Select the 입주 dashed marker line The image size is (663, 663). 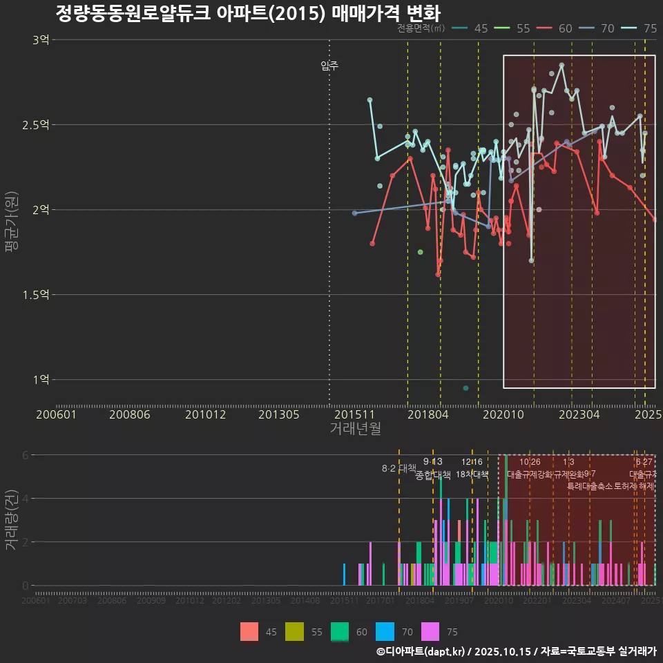click(329, 67)
